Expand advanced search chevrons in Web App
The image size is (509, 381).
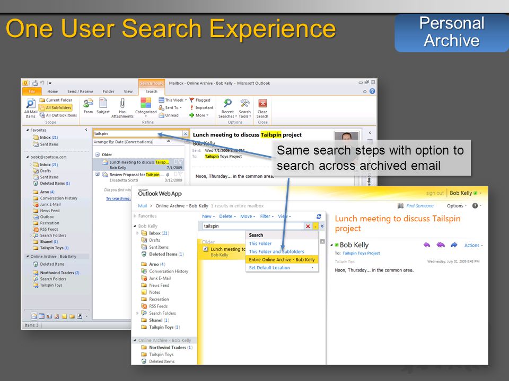(322, 226)
